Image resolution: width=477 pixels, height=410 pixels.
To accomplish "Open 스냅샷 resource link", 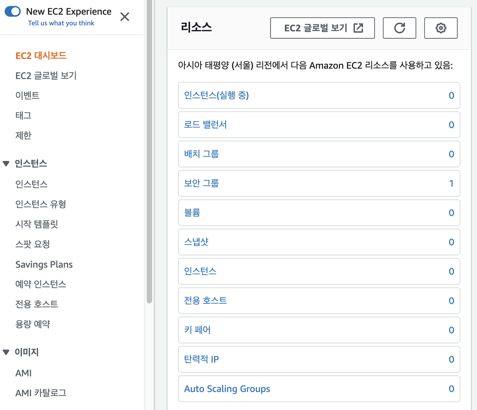I will 196,242.
